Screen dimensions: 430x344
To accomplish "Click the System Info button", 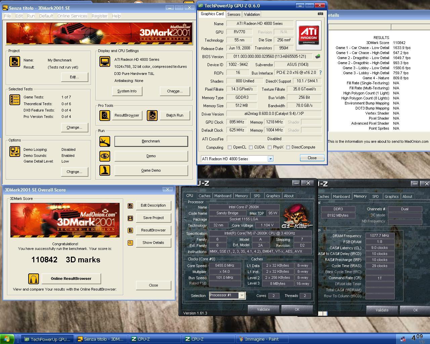I will [127, 91].
